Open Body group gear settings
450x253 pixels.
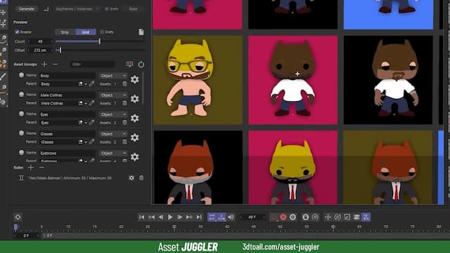click(134, 79)
